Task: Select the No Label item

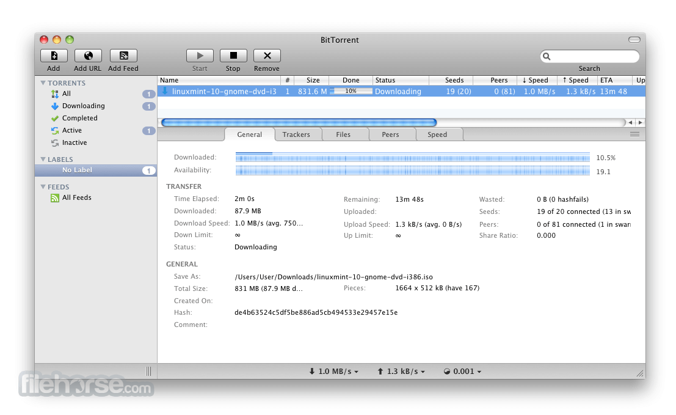Action: click(96, 171)
